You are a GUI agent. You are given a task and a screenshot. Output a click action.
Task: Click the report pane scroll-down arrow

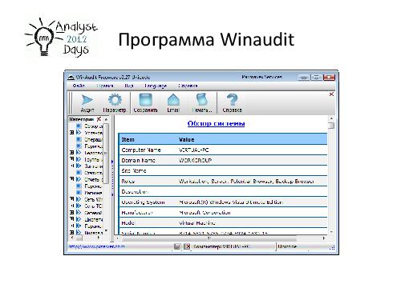[x=331, y=232]
